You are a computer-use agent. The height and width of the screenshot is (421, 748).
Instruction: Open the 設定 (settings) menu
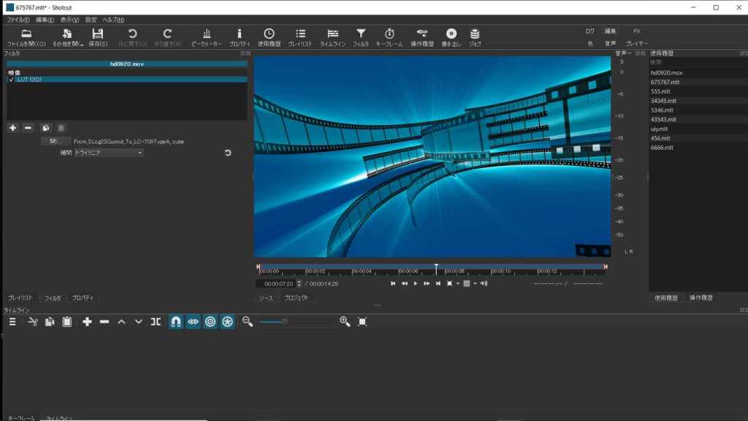click(91, 20)
